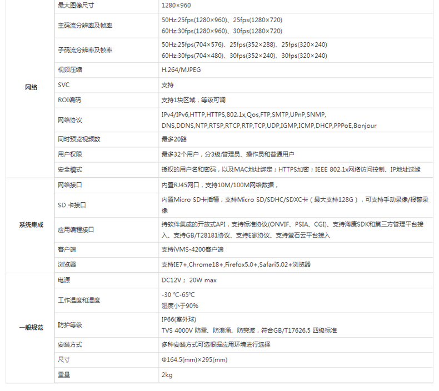439x391 pixels.
Task: Click the DC12V 20W max value
Action: click(x=188, y=280)
